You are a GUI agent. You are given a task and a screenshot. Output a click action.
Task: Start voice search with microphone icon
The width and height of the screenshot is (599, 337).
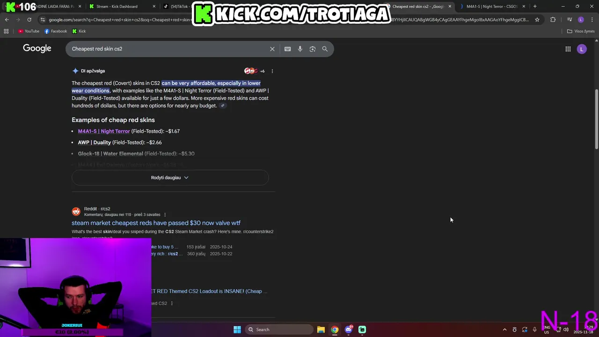[x=300, y=49]
